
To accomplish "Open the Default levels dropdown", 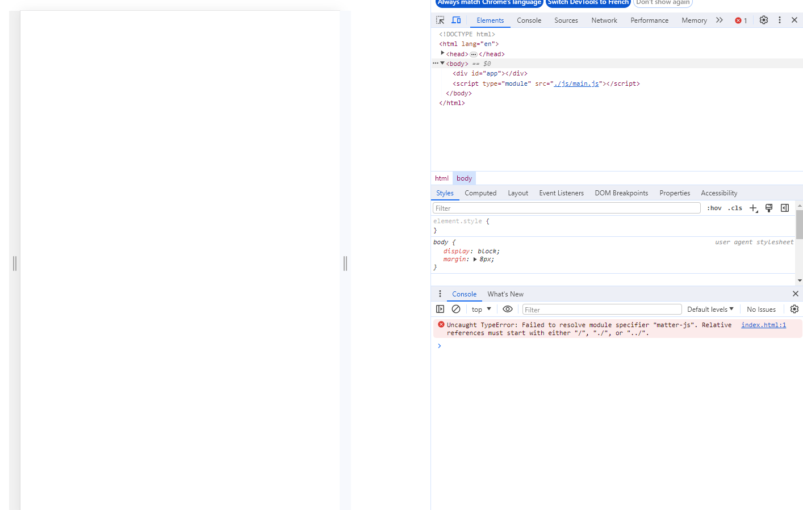I will click(710, 310).
